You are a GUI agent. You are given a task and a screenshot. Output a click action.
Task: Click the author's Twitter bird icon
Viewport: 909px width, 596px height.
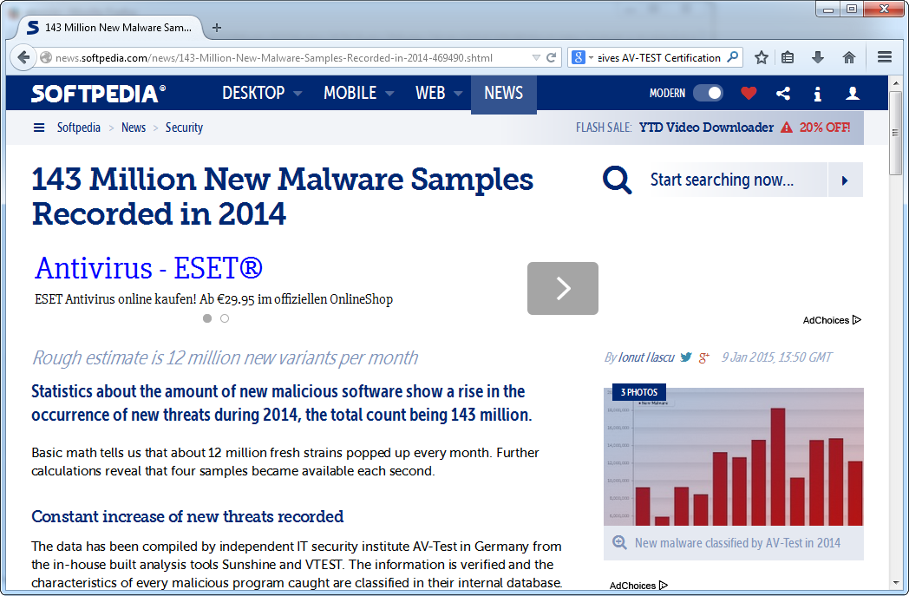point(686,357)
